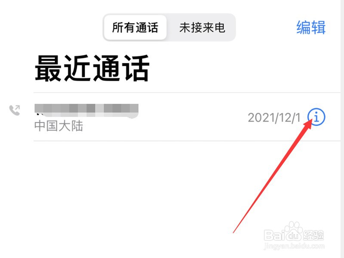
Task: Click the Baidu 经验 watermark text
Action: (x=313, y=235)
